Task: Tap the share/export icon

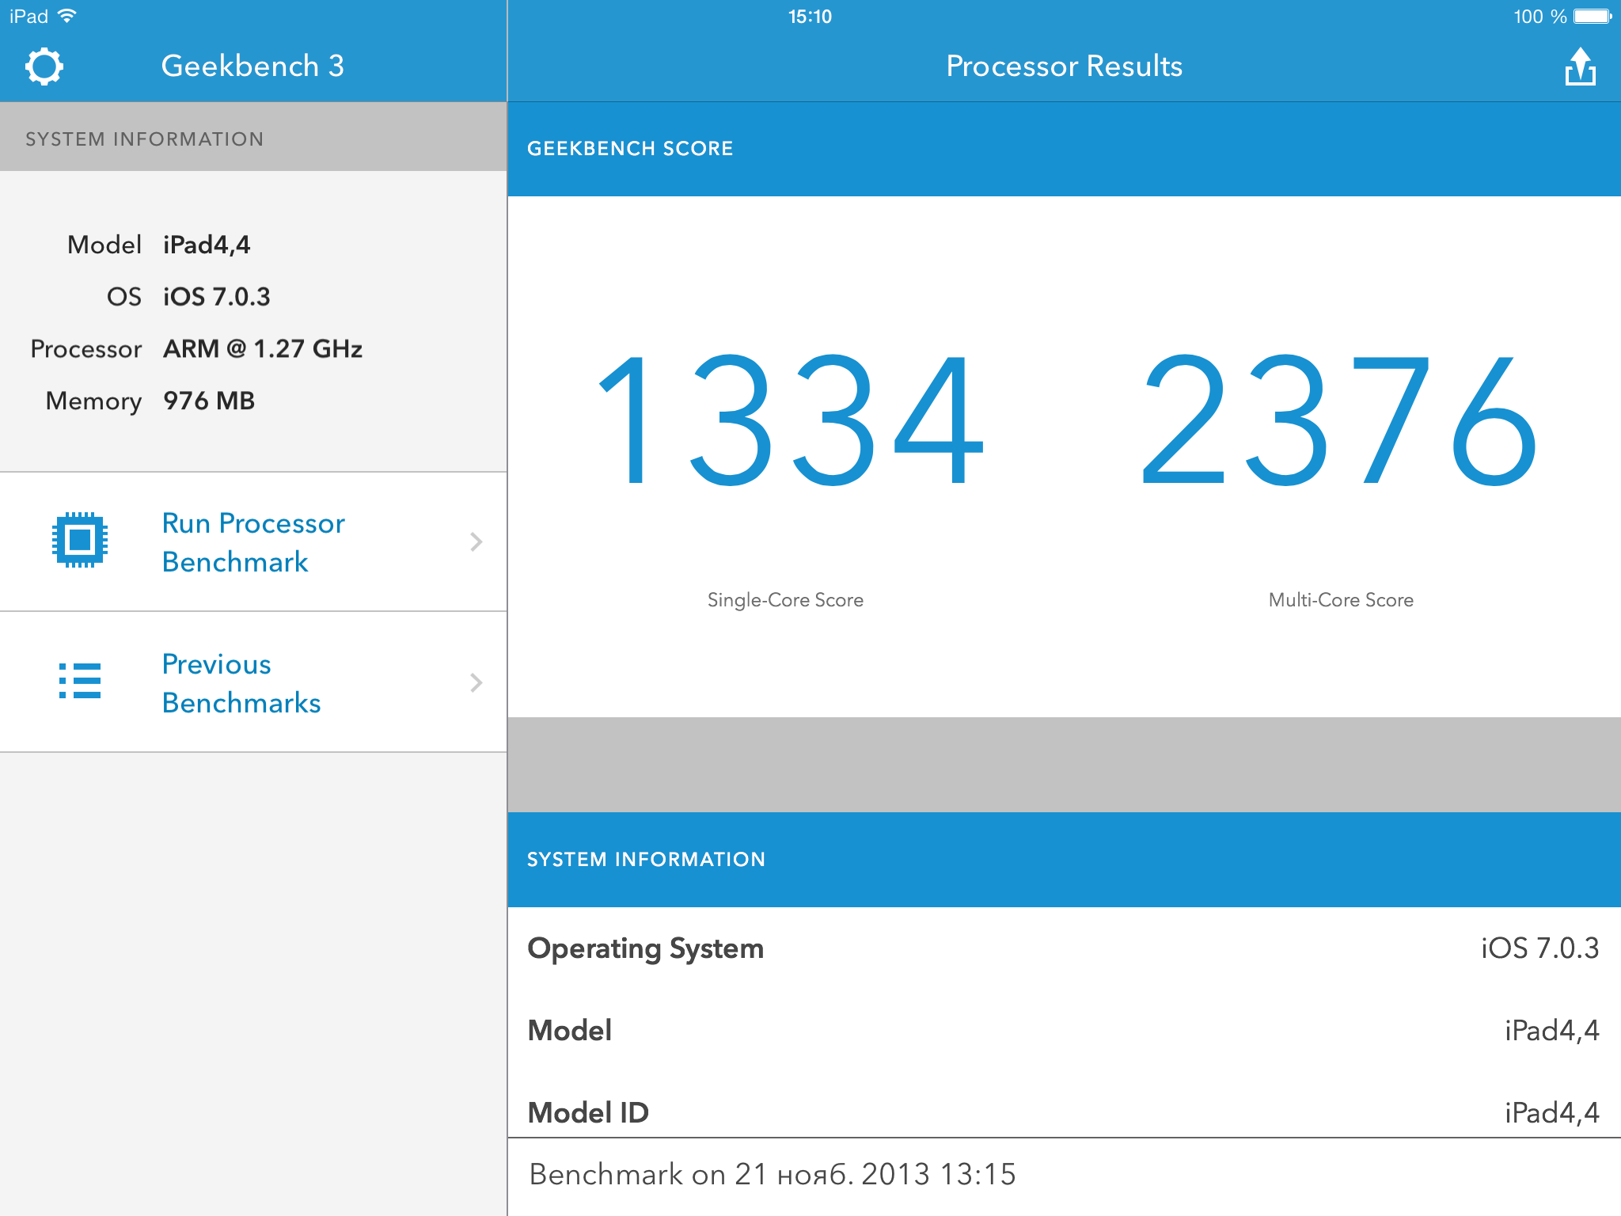Action: pos(1580,66)
